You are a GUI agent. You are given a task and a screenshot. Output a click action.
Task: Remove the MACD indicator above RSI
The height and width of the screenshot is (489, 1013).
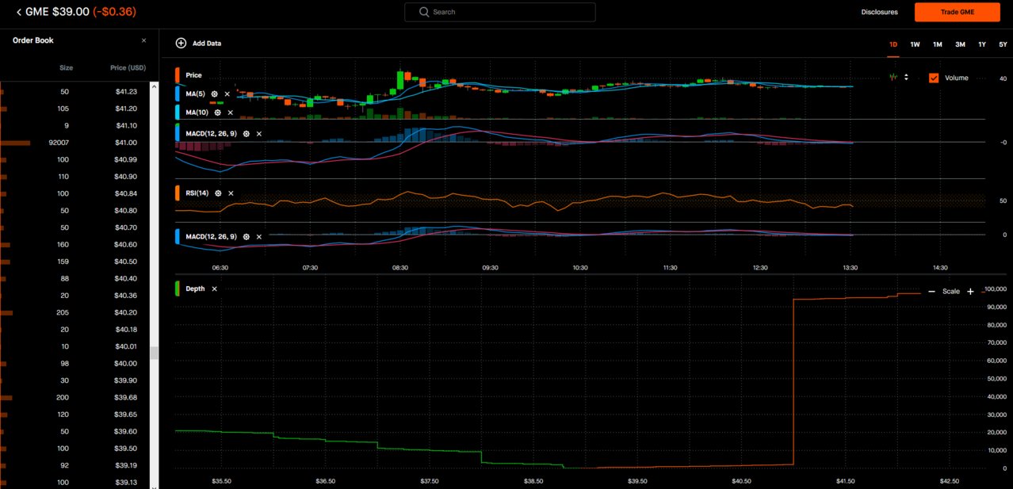tap(259, 134)
